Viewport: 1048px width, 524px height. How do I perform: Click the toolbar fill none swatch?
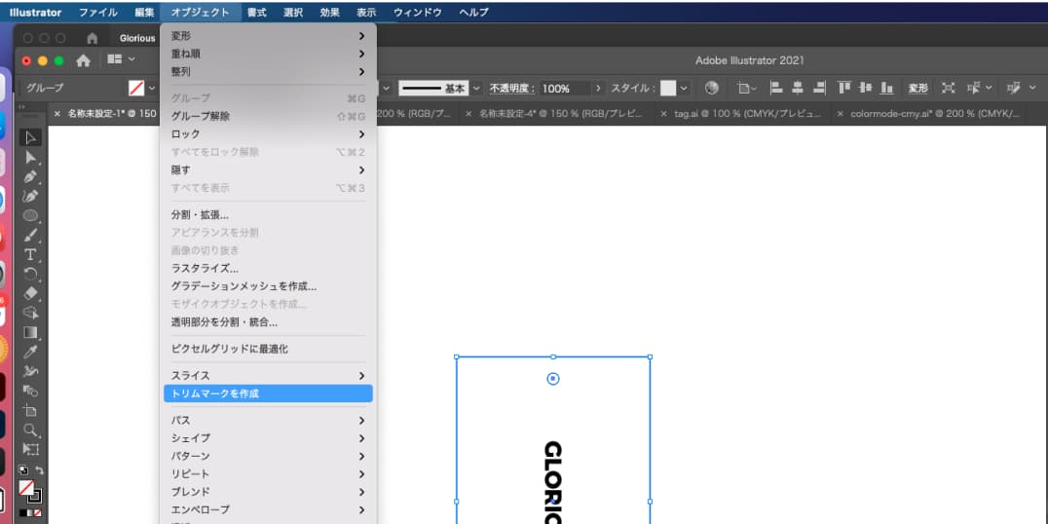coord(26,487)
